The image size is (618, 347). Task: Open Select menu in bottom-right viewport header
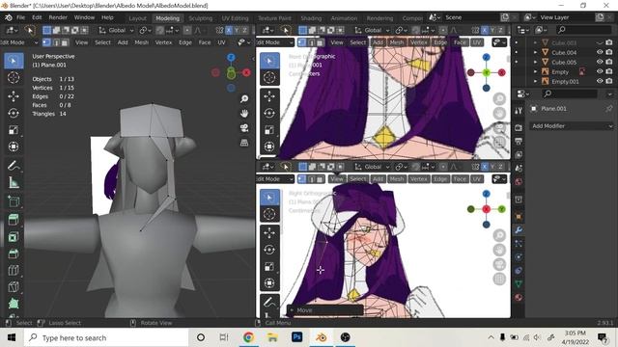point(358,179)
